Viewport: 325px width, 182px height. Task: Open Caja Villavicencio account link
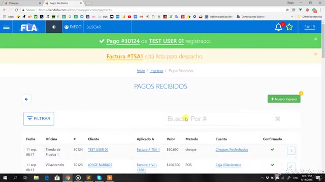(228, 165)
